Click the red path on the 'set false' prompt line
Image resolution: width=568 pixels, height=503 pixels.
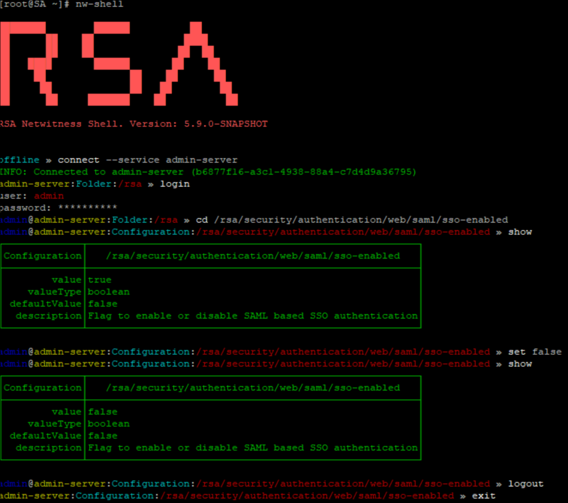(x=343, y=352)
